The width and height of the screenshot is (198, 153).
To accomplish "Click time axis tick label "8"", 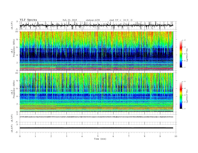I will (x=144, y=136).
